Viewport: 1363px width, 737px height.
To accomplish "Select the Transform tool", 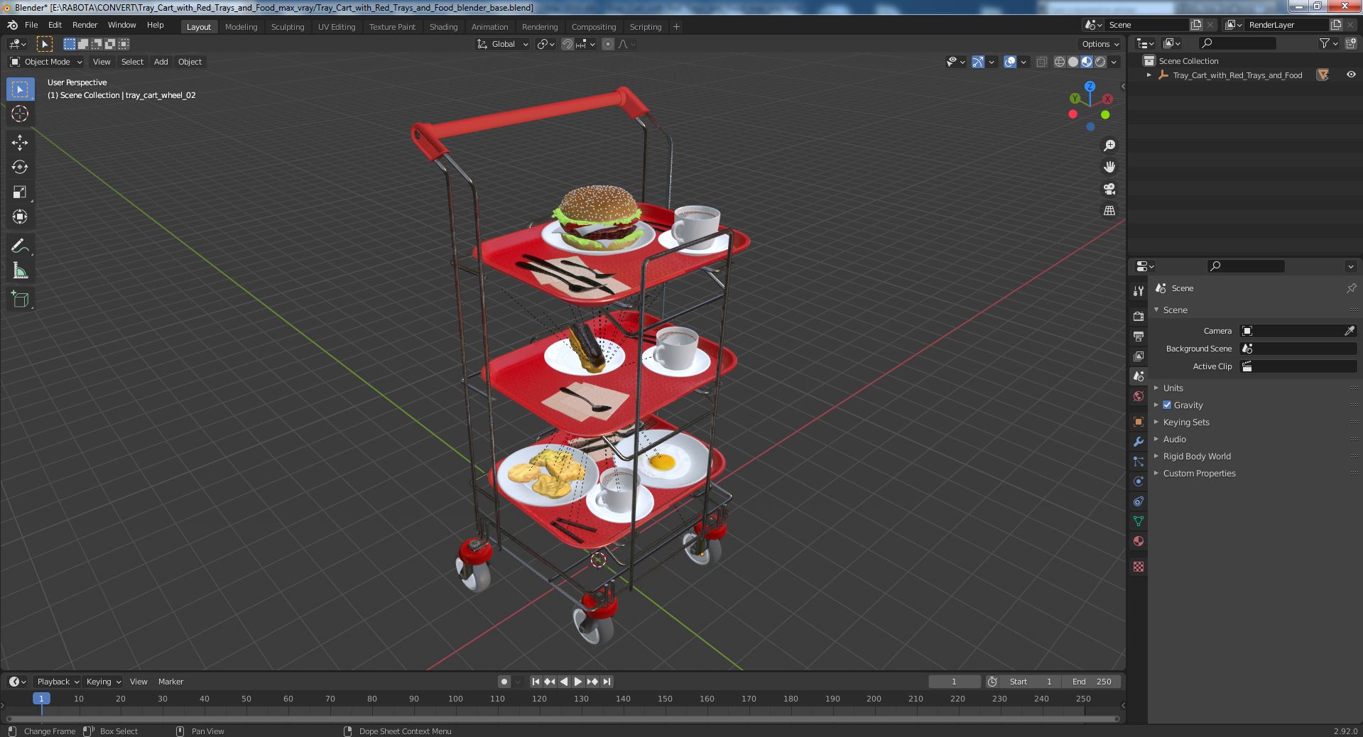I will click(20, 217).
